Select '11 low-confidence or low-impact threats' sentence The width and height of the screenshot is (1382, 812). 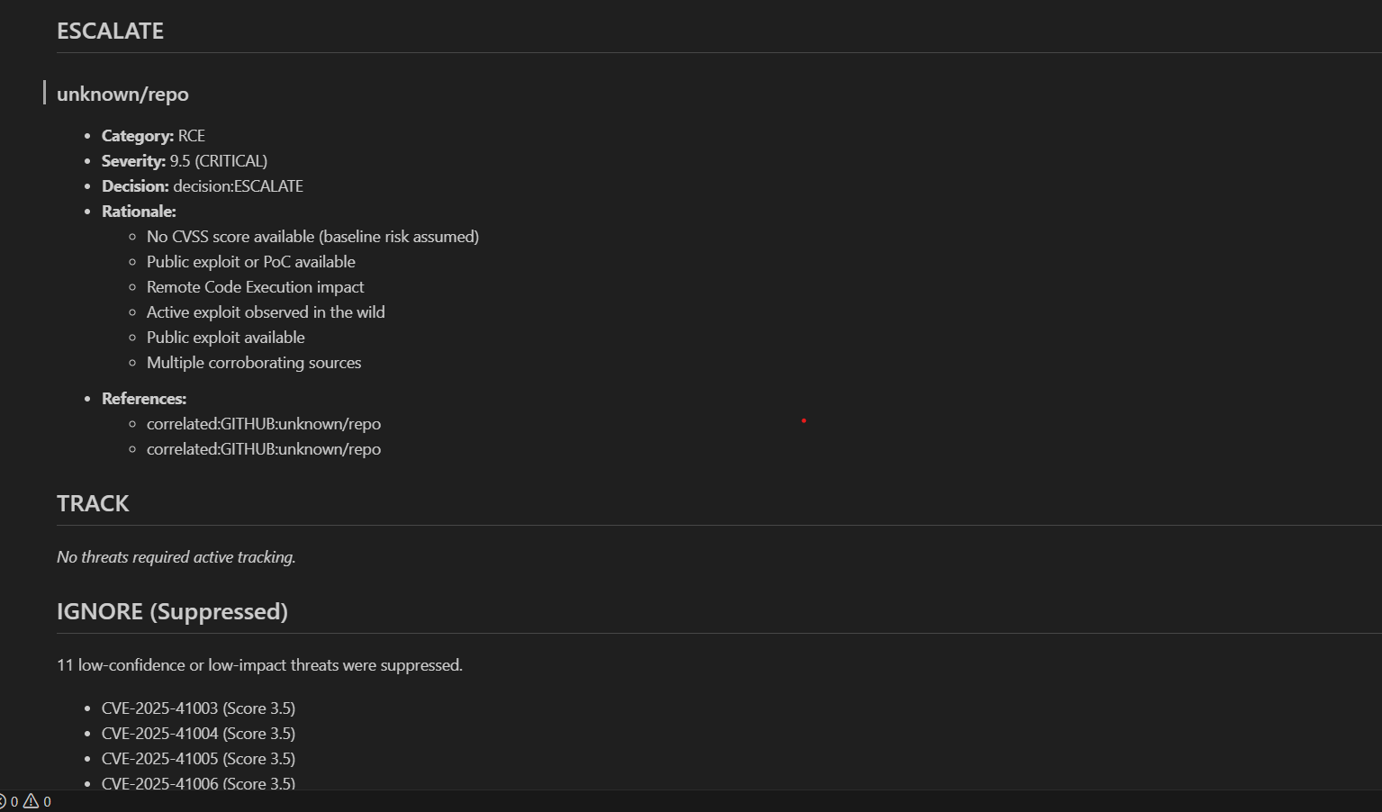(x=259, y=665)
